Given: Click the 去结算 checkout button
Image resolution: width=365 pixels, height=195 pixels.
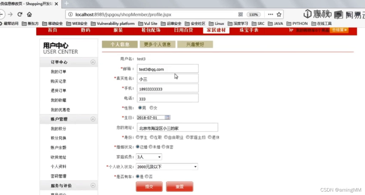Looking at the screenshot, I should pos(339,30).
